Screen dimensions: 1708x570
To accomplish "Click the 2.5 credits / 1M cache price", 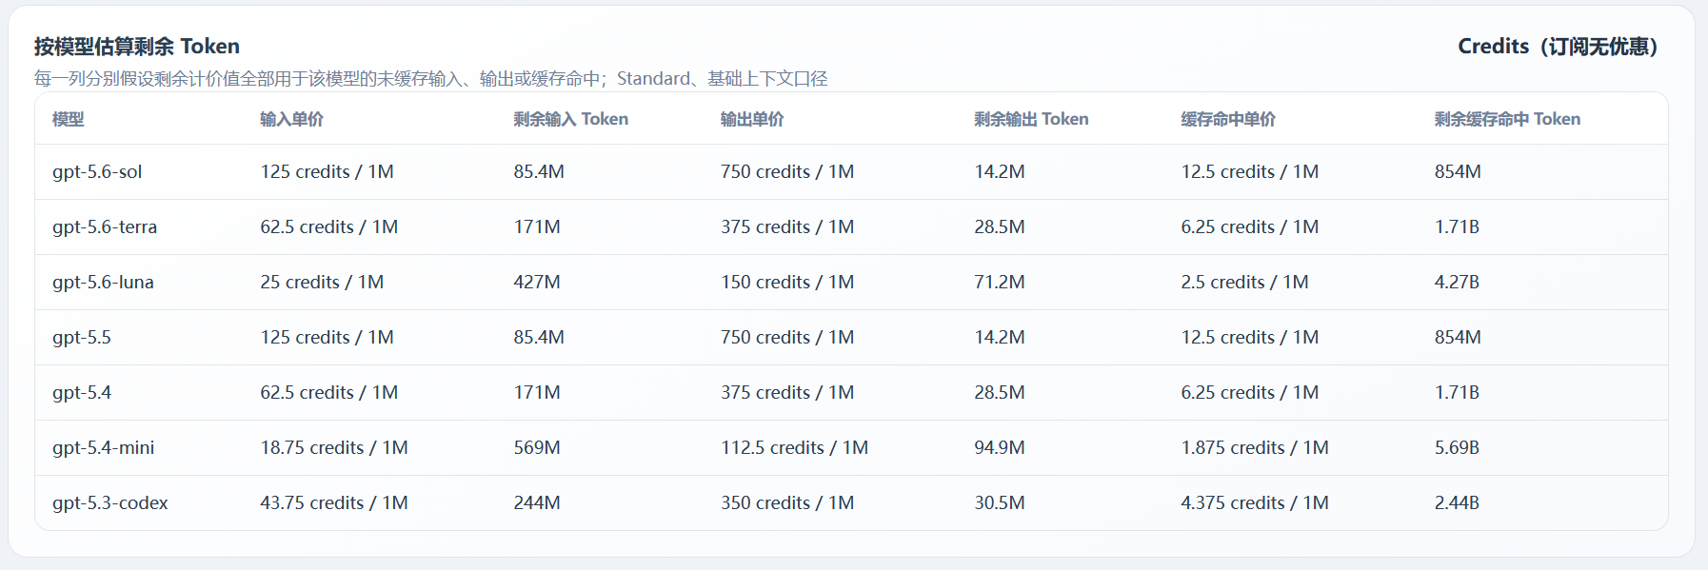I will (x=1245, y=283).
